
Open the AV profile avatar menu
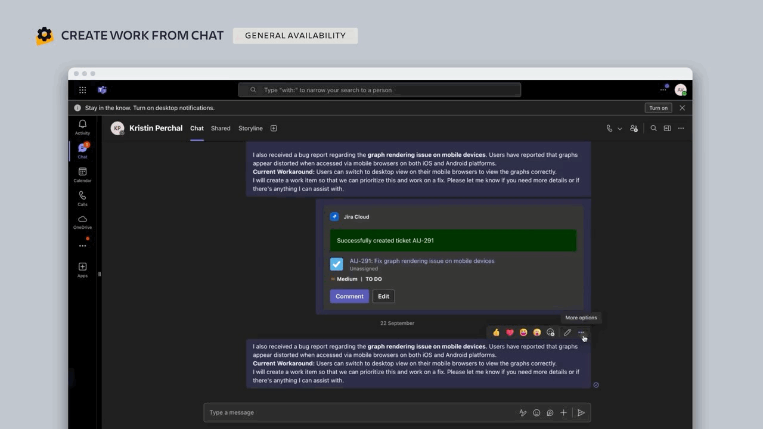[x=680, y=90]
